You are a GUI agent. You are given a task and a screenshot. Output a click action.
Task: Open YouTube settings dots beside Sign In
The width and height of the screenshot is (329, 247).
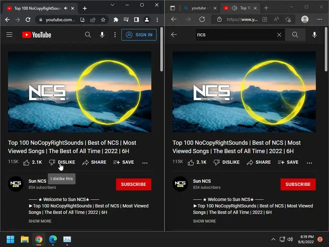tap(115, 35)
